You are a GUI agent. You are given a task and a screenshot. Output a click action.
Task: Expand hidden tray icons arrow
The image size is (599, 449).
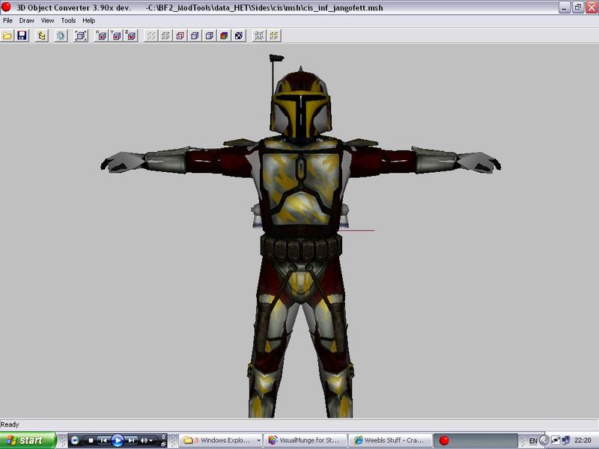(x=544, y=441)
